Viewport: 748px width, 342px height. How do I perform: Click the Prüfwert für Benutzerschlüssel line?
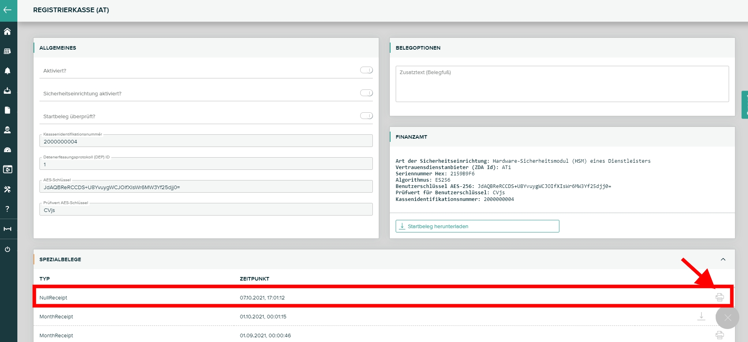click(450, 192)
